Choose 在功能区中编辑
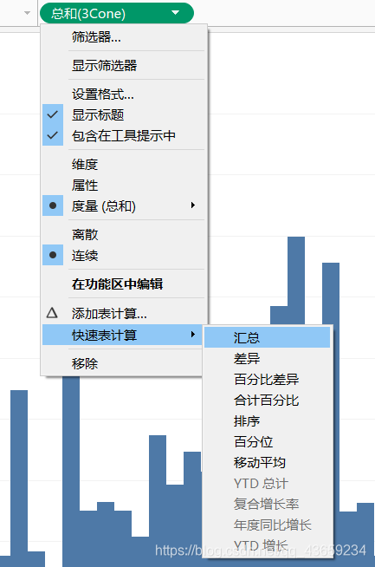This screenshot has width=375, height=567. pos(124,284)
